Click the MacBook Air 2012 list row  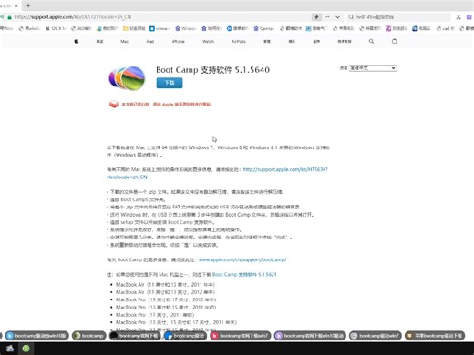click(x=165, y=292)
